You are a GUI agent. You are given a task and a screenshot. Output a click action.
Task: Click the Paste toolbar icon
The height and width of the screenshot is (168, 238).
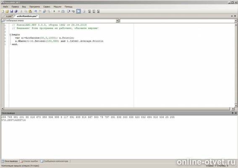[x=30, y=11]
